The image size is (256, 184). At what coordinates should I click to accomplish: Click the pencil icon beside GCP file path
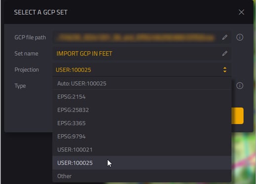[224, 37]
